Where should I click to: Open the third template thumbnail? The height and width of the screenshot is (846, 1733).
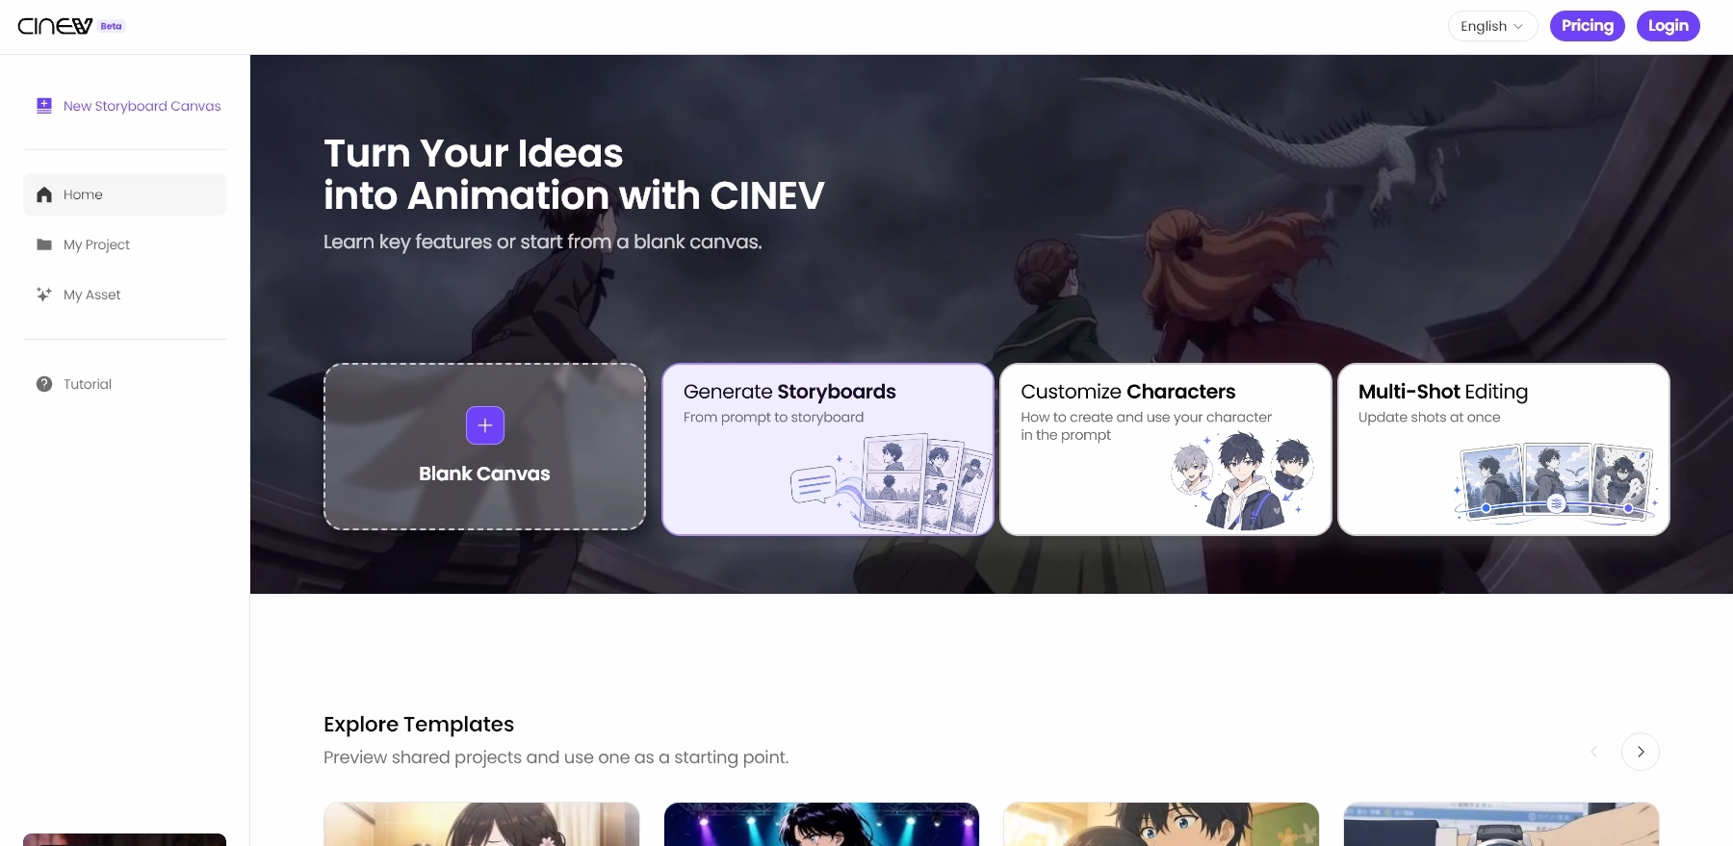pos(1161,825)
